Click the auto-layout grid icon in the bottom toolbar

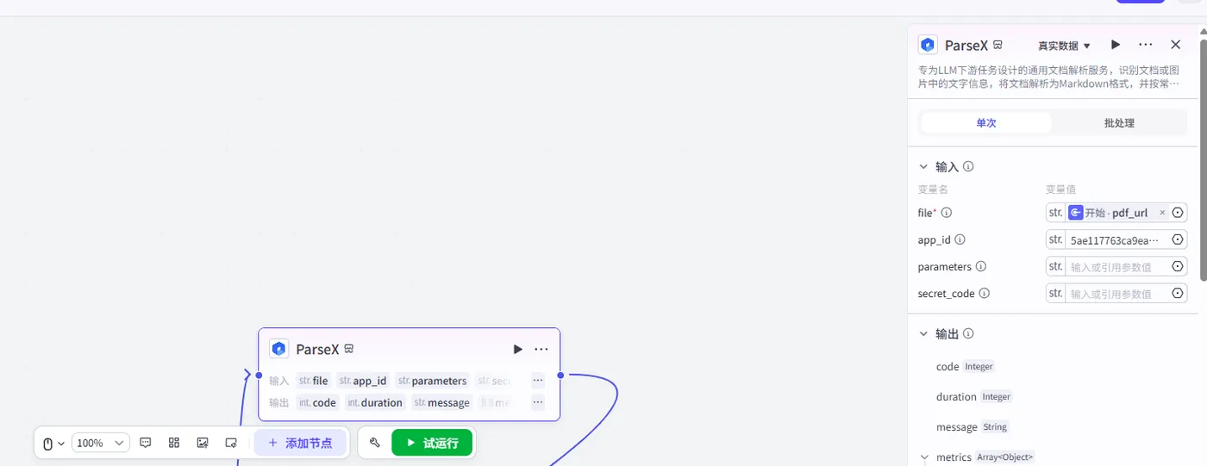174,443
